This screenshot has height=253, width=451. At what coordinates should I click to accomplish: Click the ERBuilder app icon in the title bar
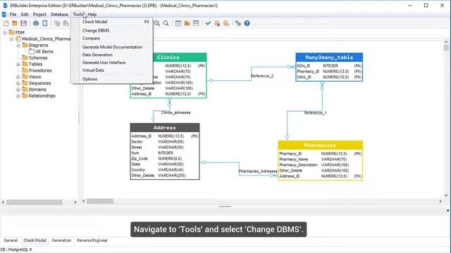(x=5, y=6)
